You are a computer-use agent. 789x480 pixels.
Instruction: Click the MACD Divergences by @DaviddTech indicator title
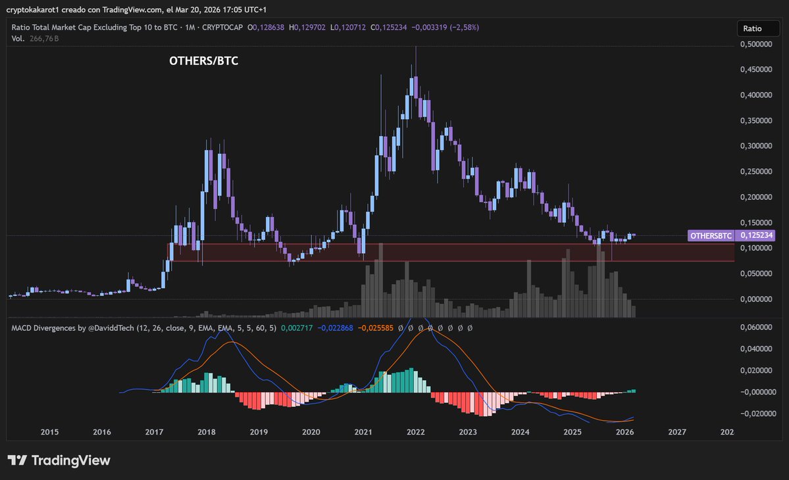[x=143, y=328]
